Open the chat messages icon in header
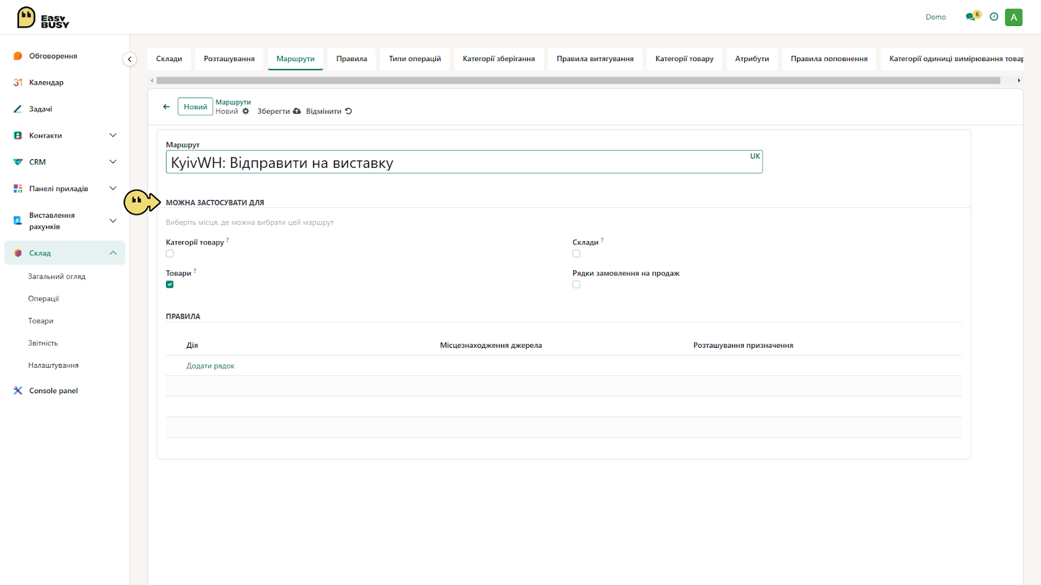Viewport: 1041px width, 585px height. [971, 17]
